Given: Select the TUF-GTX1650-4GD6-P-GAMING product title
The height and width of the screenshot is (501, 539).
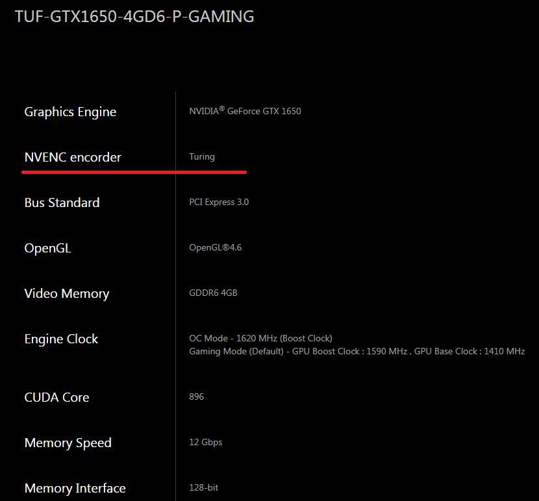Looking at the screenshot, I should 134,16.
